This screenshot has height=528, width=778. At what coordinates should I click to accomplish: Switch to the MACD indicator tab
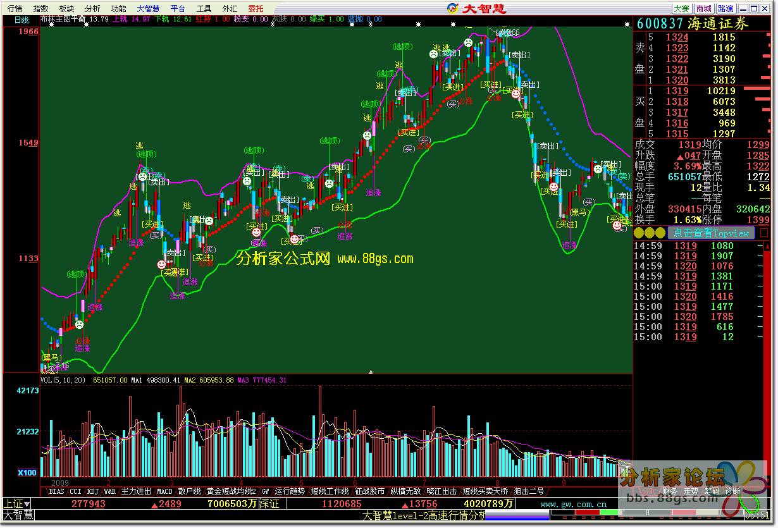pos(164,491)
